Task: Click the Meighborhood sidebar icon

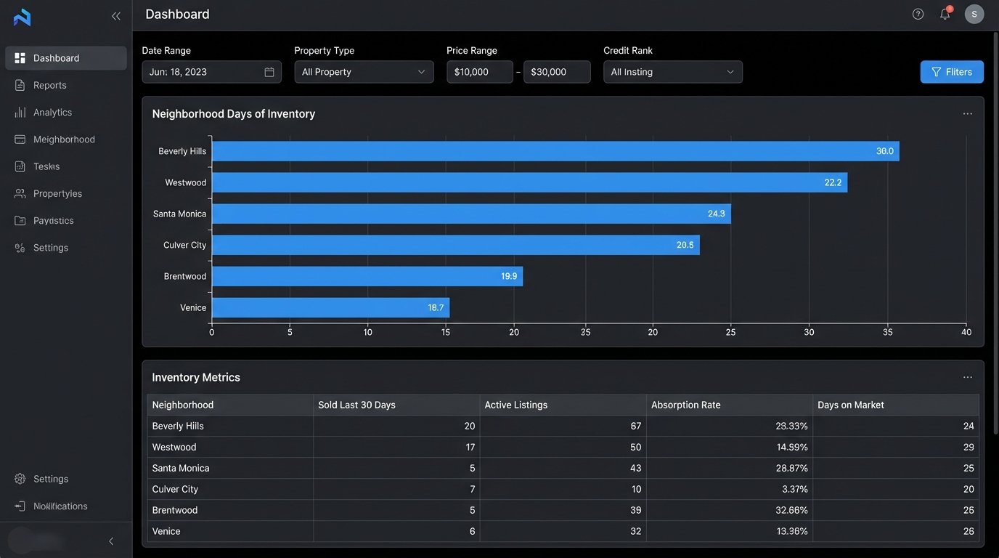Action: coord(20,139)
